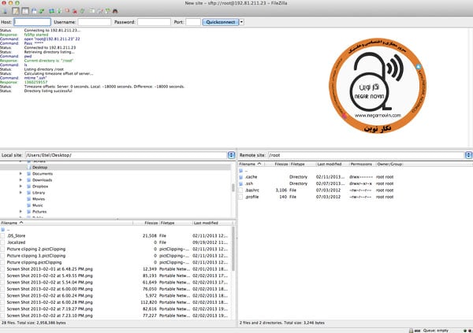Click the encryption lock icon in status bar

(411, 331)
